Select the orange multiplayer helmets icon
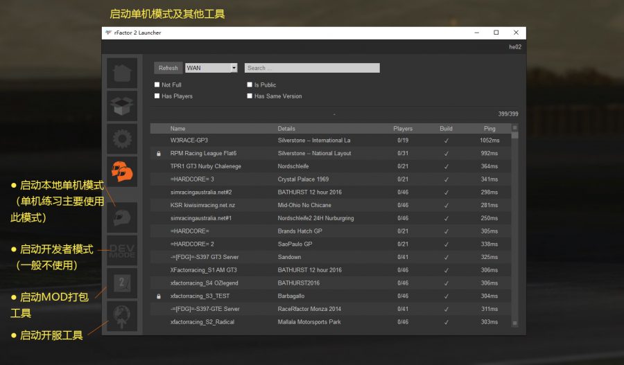 (x=122, y=172)
